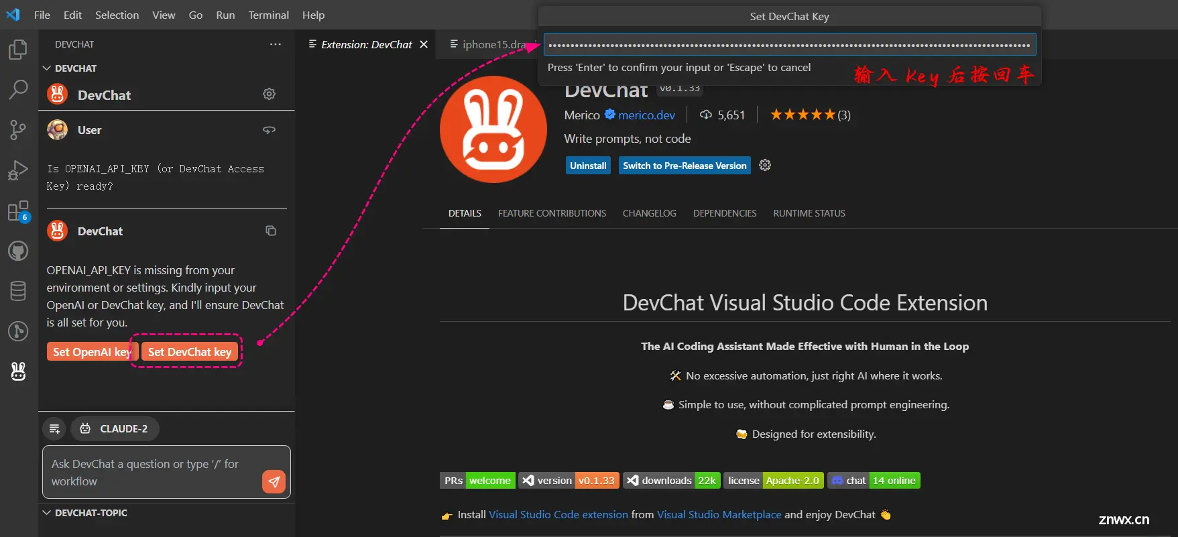Click Switch to Pre-Release Version button
Viewport: 1178px width, 537px height.
(x=685, y=166)
